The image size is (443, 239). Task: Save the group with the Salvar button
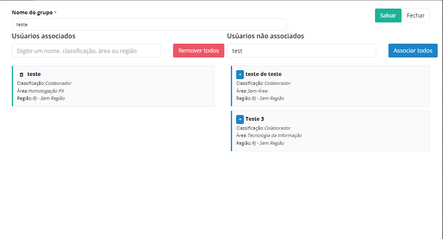pos(388,15)
